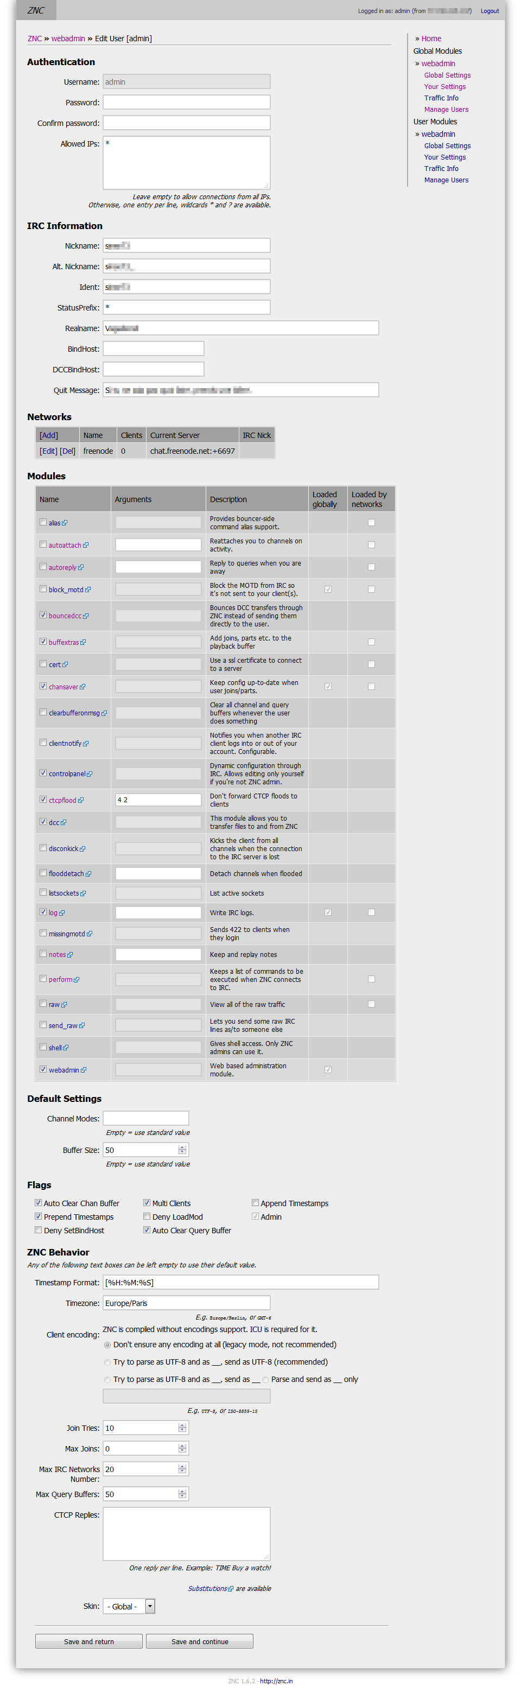Click the Timezone input field

tap(187, 1303)
